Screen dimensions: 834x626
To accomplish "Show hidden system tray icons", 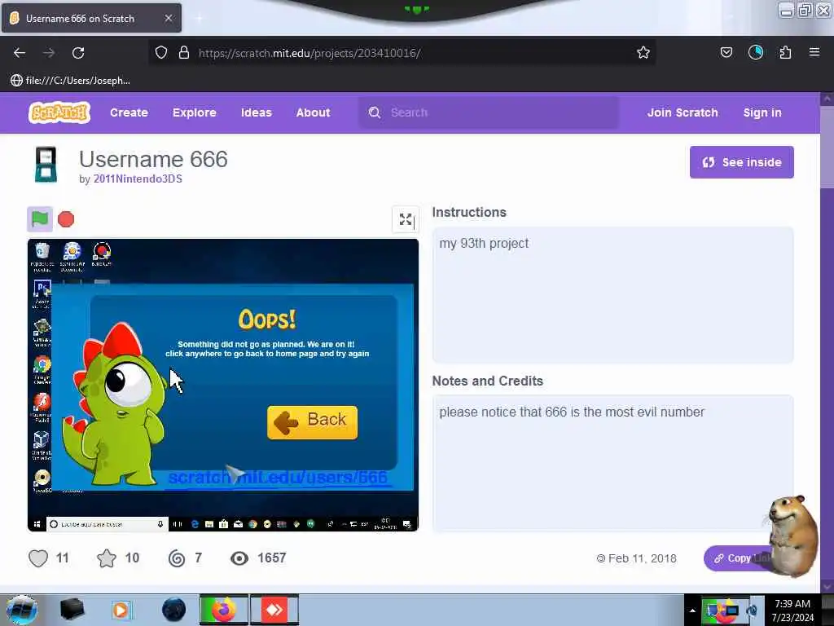I will click(x=692, y=611).
